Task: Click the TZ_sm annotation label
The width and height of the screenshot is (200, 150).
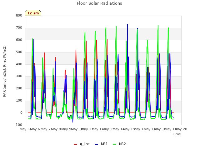Action: coord(33,13)
